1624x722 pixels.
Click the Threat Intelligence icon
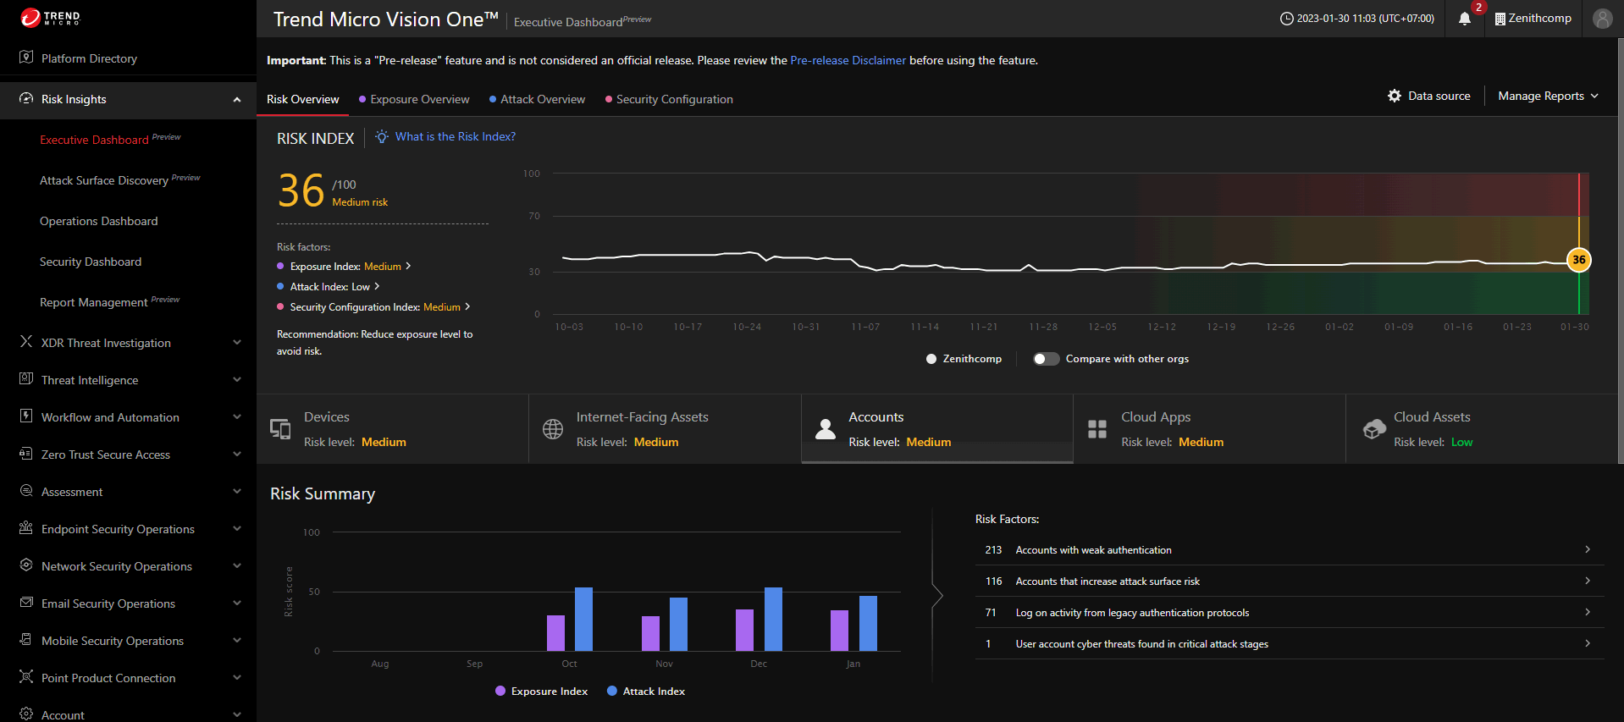[x=26, y=379]
